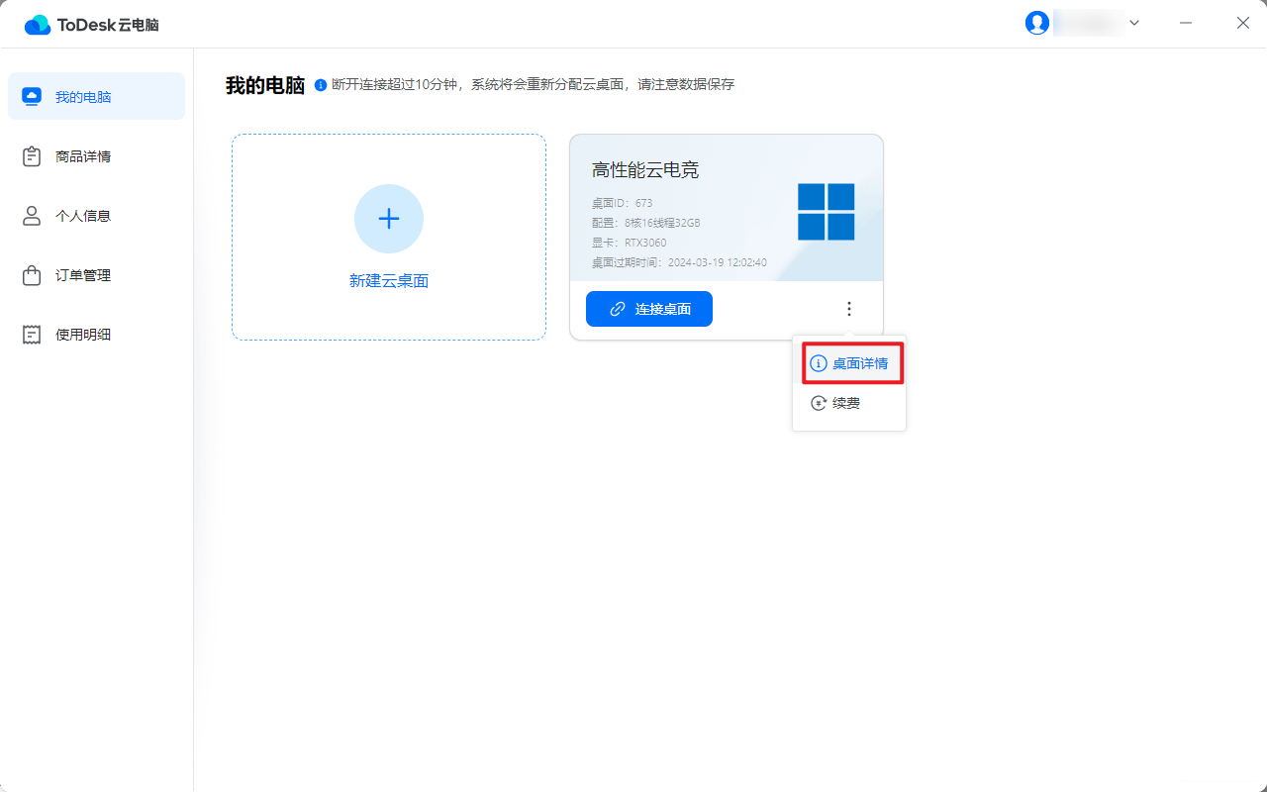The height and width of the screenshot is (792, 1267).
Task: Click the Windows logo on desktop card
Action: click(x=826, y=212)
